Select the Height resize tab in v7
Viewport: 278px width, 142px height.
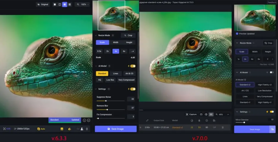[x=268, y=51]
